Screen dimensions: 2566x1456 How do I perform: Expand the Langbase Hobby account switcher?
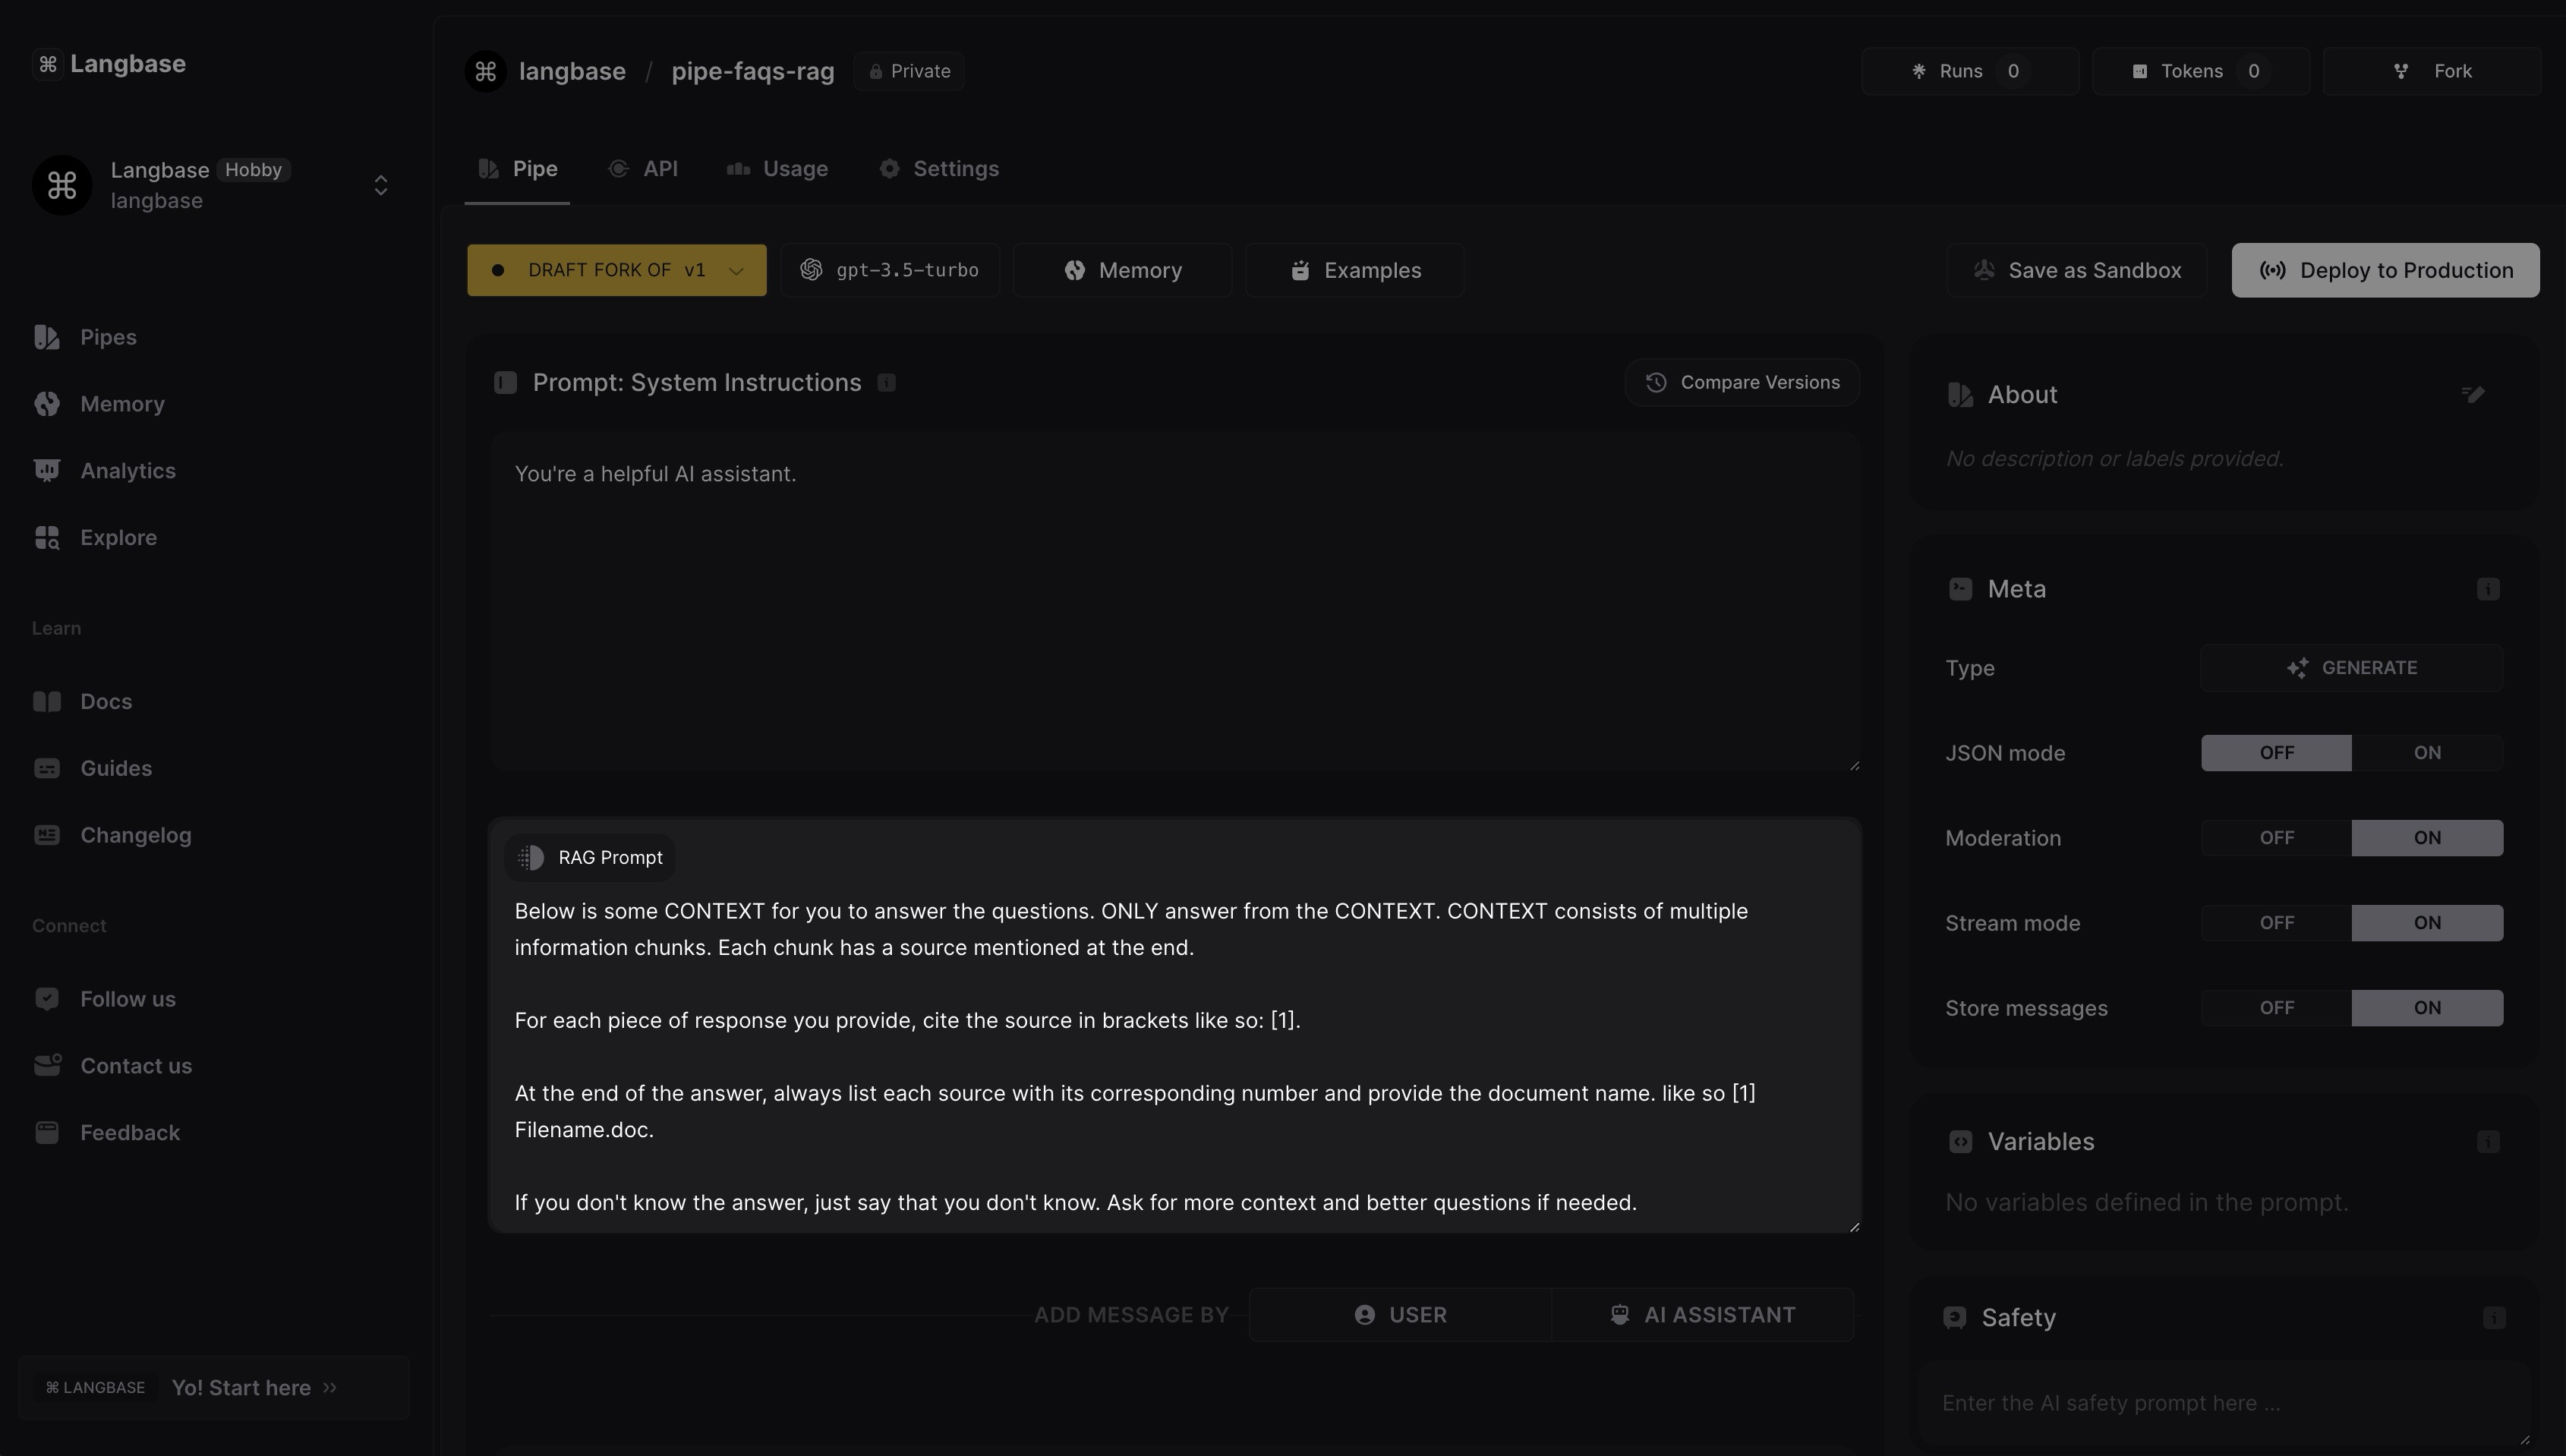click(380, 185)
